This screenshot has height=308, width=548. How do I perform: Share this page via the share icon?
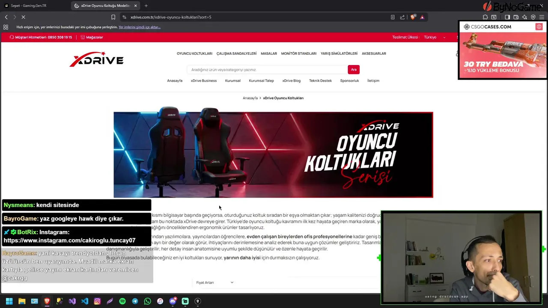click(x=402, y=17)
